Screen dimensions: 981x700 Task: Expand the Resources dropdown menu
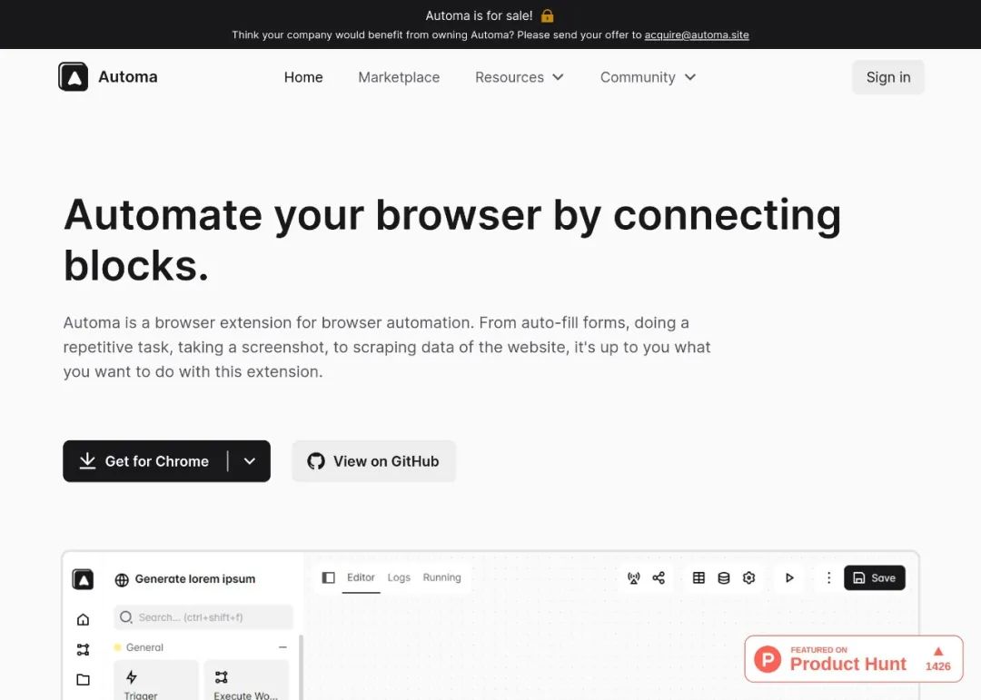tap(520, 77)
